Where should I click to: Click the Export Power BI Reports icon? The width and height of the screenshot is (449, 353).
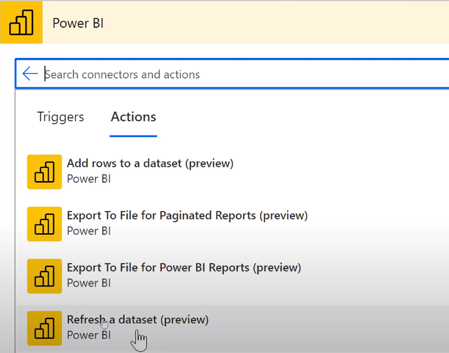(44, 276)
